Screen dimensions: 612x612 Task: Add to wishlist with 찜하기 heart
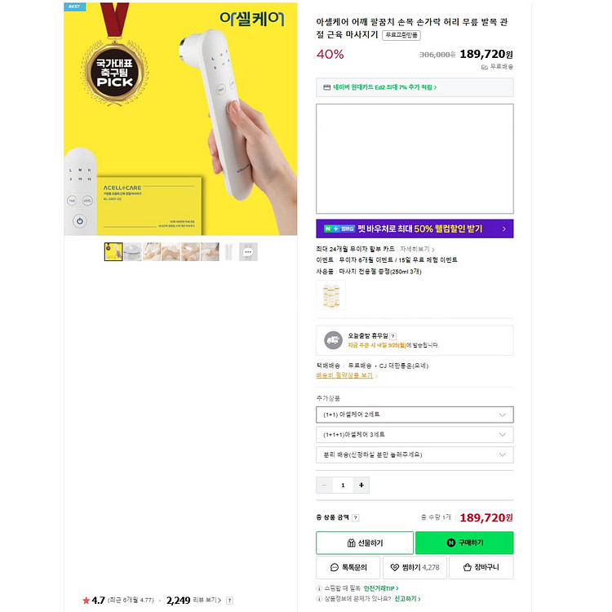411,567
